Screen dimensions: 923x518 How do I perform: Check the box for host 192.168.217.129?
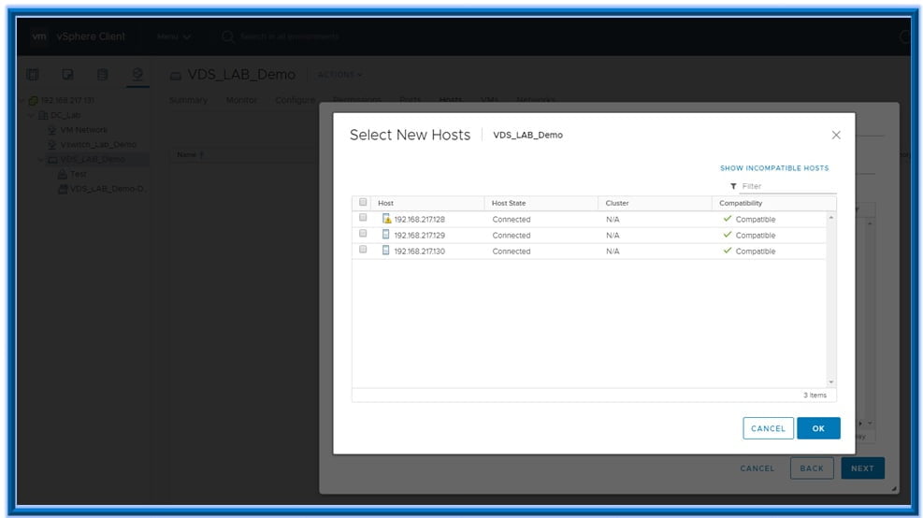[x=363, y=235]
